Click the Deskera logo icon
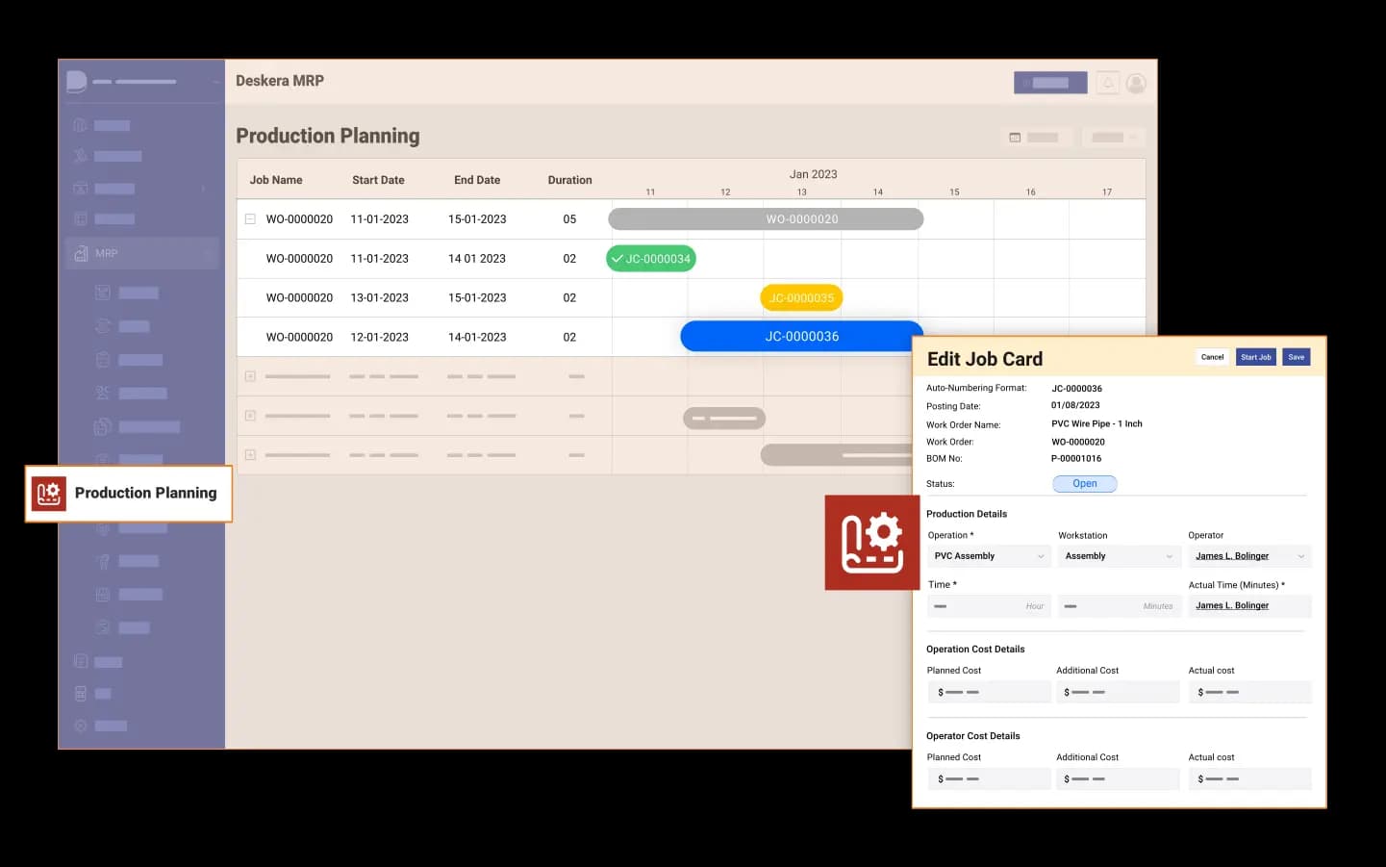Viewport: 1386px width, 867px height. click(77, 82)
